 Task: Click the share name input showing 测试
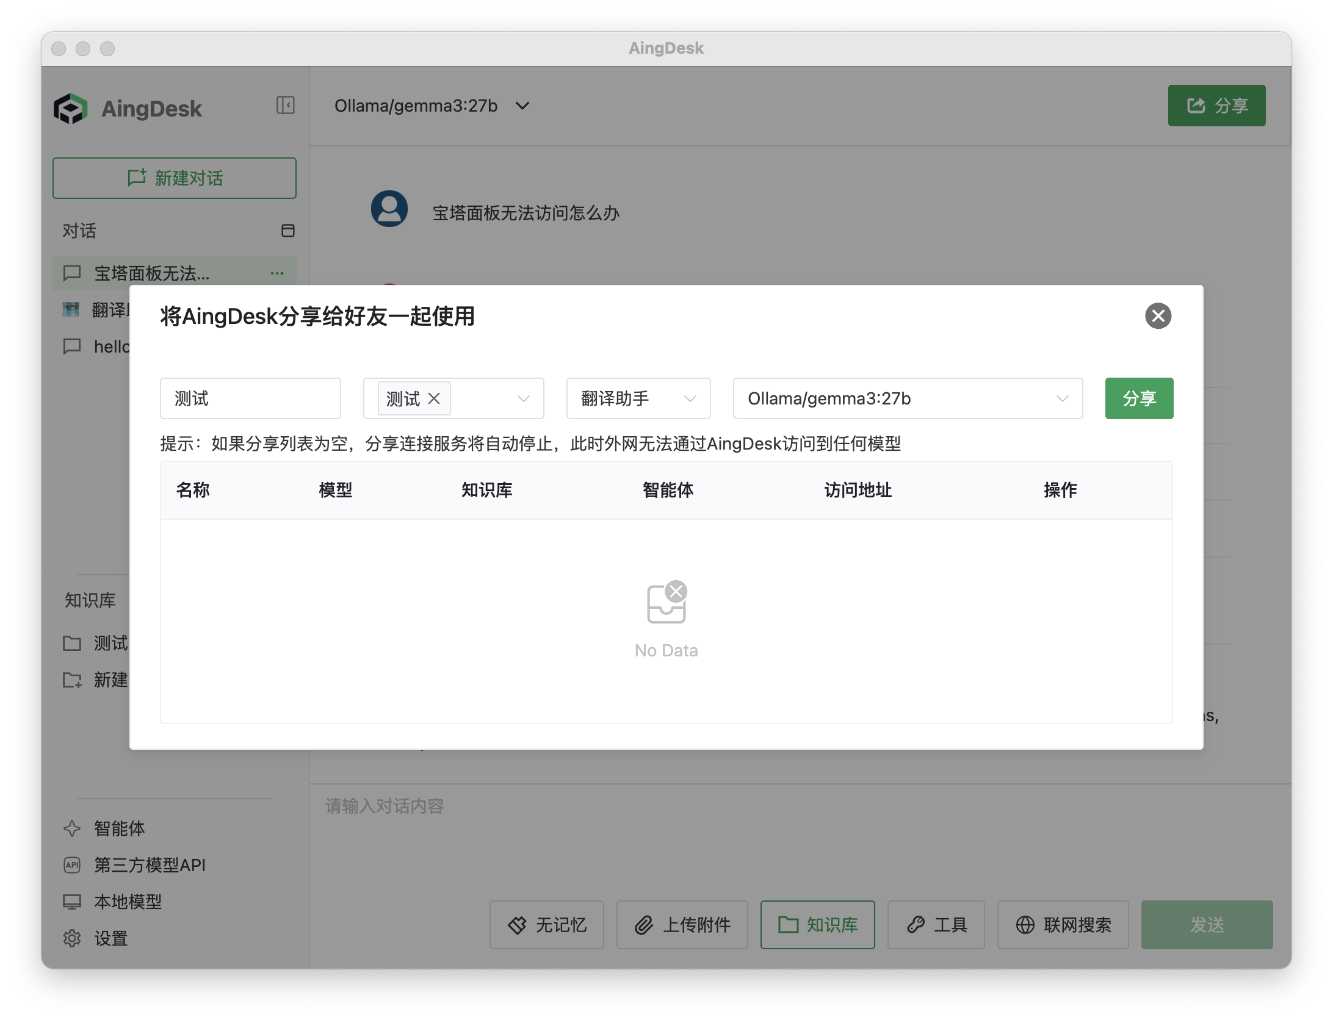(x=250, y=398)
